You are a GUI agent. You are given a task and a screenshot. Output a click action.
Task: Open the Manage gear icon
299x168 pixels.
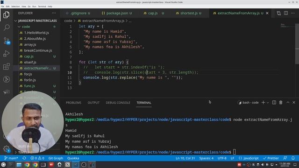click(7, 149)
